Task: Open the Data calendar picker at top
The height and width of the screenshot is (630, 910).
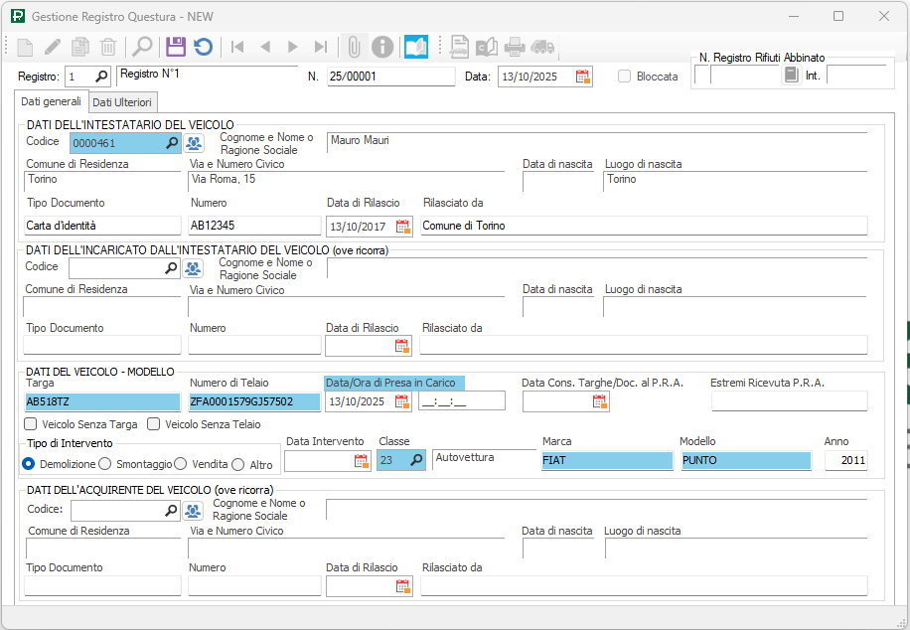Action: (583, 77)
